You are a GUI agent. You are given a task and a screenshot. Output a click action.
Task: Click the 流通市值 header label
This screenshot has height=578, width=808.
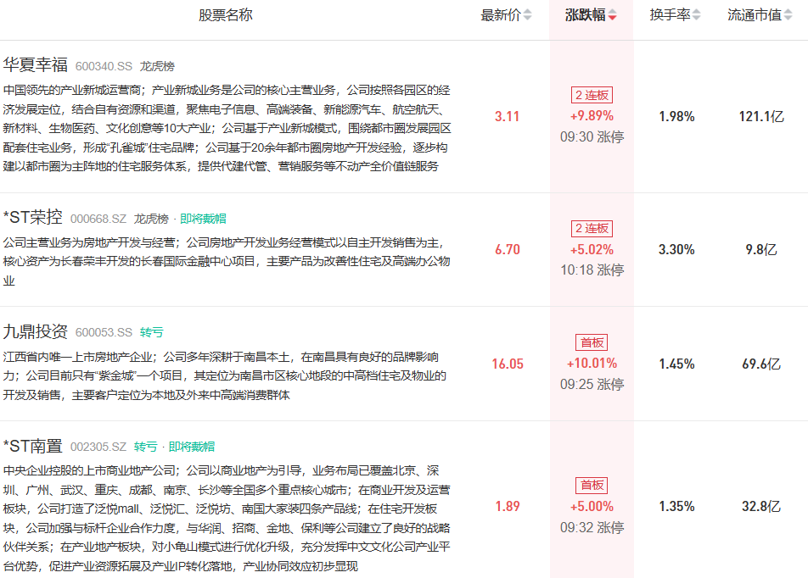click(x=755, y=15)
